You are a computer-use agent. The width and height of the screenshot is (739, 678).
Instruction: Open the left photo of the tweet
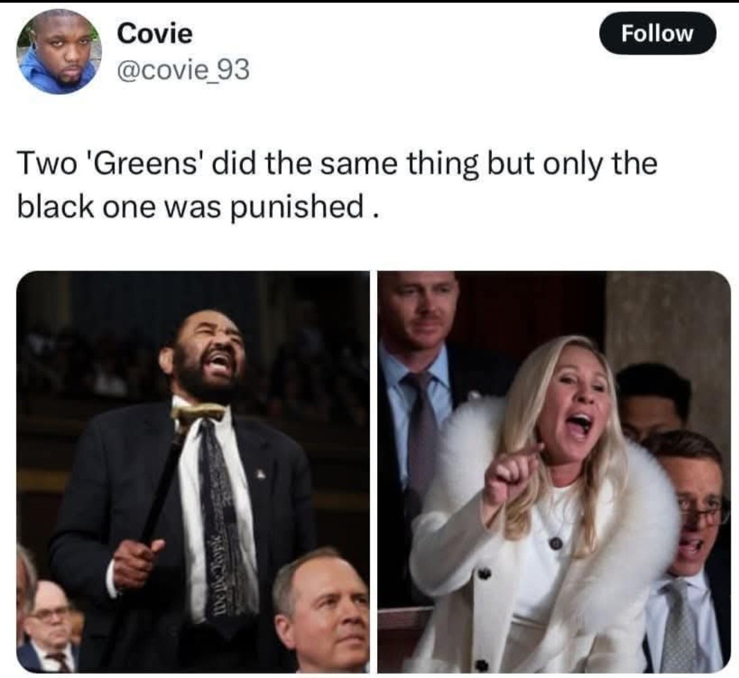pyautogui.click(x=193, y=472)
